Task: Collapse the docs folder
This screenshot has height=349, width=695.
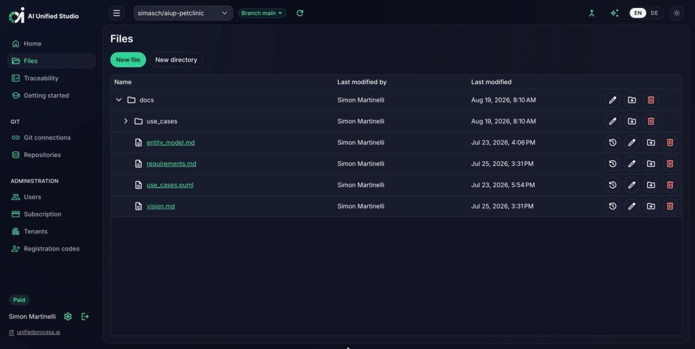Action: tap(119, 100)
